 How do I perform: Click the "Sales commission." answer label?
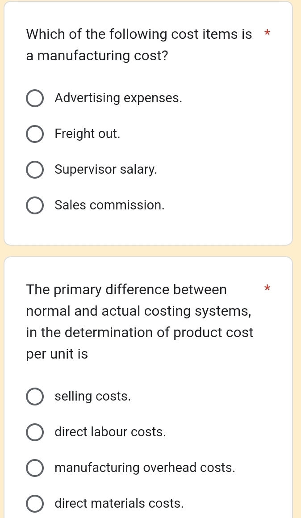(x=110, y=206)
